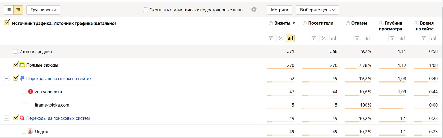Open the Выберите цель dropdown

[317, 10]
